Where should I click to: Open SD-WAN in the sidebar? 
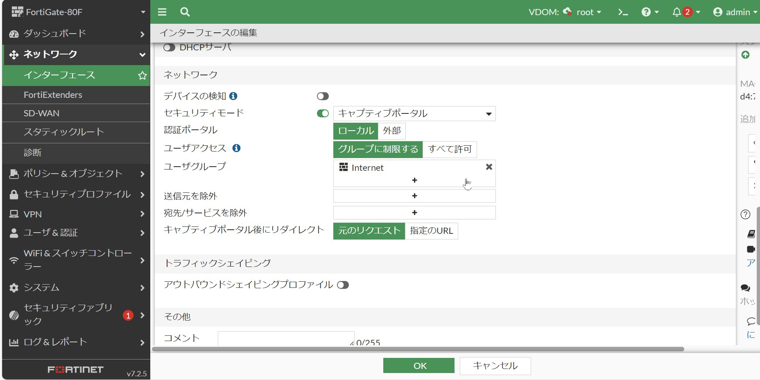click(41, 113)
